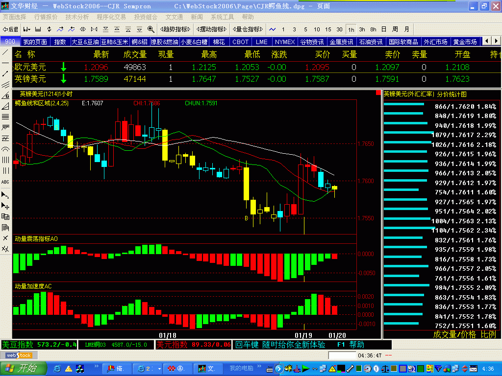Click the rotate/refresh cycle icon
The width and height of the screenshot is (502, 376).
click(49, 29)
